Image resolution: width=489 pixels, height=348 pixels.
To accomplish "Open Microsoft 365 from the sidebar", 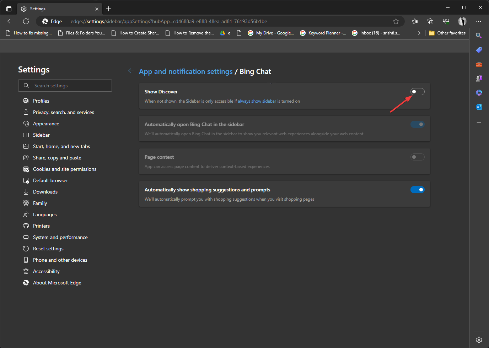I will point(479,93).
